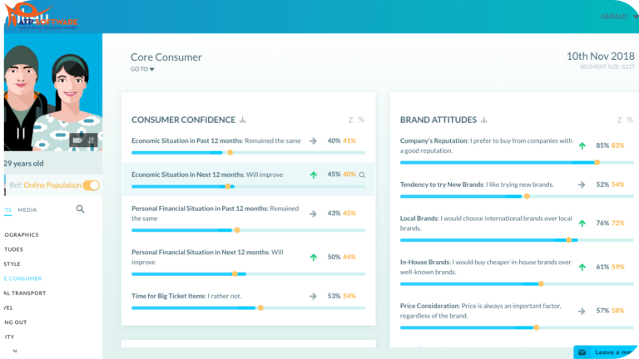Click the envelope icon in Leave a message
The width and height of the screenshot is (639, 359).
pyautogui.click(x=582, y=352)
